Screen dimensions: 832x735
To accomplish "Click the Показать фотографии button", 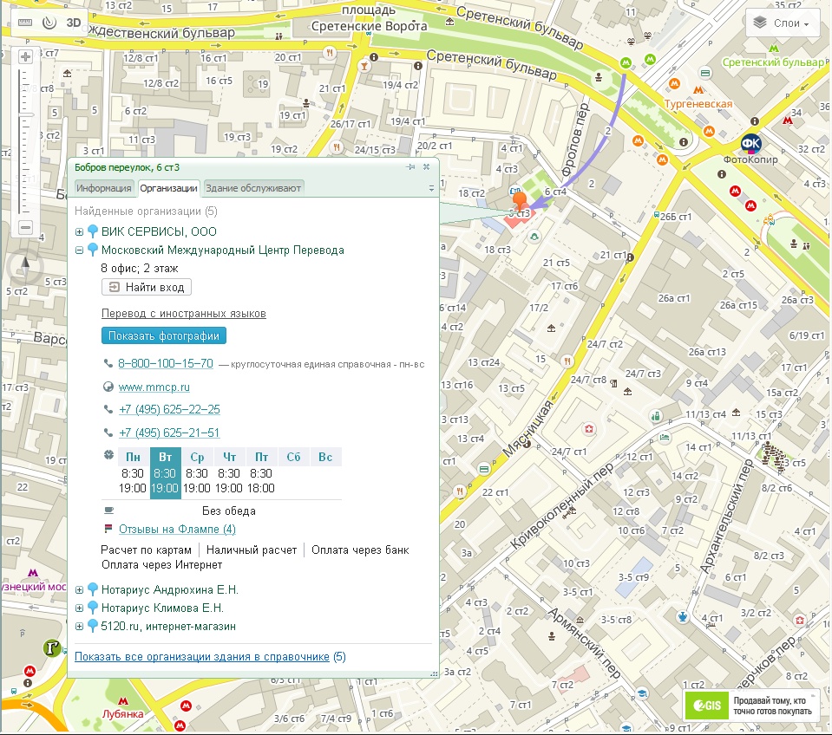I will point(163,335).
